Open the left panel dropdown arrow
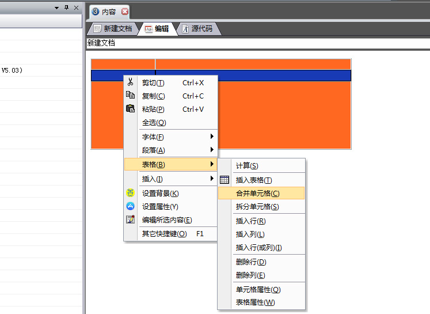 tap(56, 7)
